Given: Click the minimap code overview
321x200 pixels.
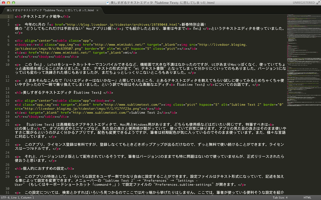Looking at the screenshot, I should (x=303, y=60).
